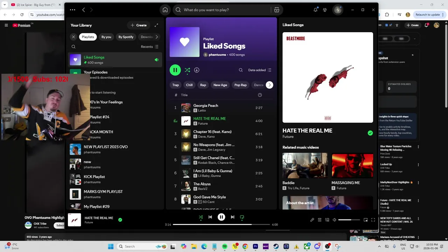The width and height of the screenshot is (448, 252).
Task: Open Steam icon in taskbar
Action: [276, 246]
